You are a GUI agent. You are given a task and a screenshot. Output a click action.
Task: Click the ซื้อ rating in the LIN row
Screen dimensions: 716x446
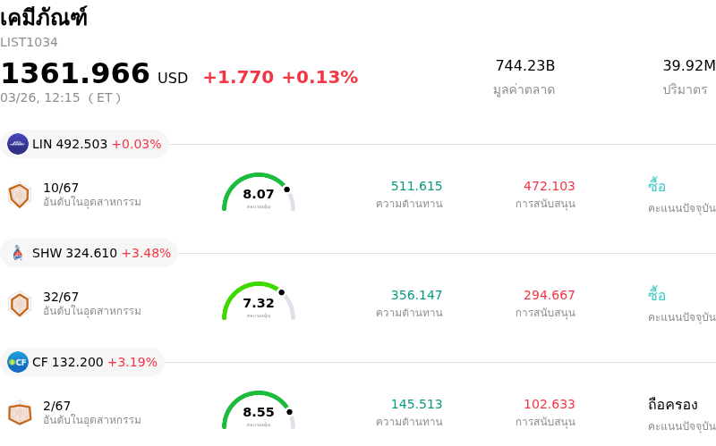[657, 186]
